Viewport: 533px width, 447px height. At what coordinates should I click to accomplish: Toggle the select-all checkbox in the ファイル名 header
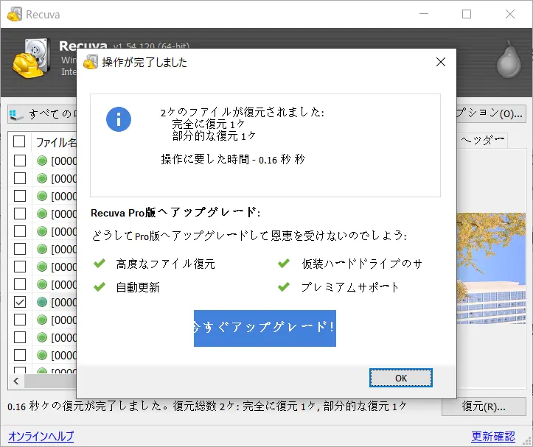19,141
